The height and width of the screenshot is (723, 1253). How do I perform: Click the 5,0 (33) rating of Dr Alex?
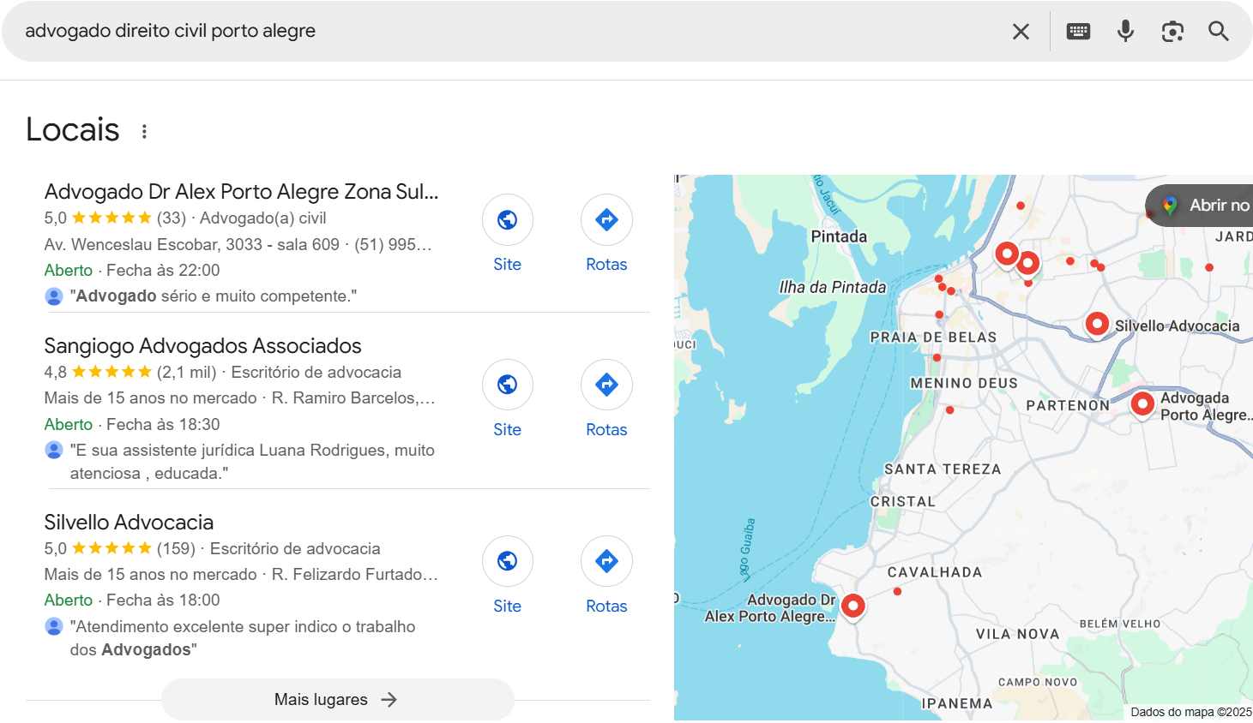tap(115, 218)
